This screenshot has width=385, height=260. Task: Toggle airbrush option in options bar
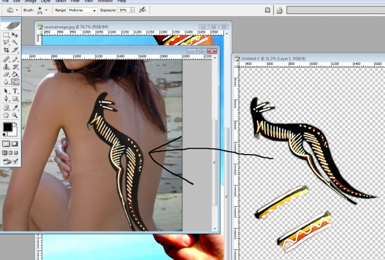pos(142,10)
